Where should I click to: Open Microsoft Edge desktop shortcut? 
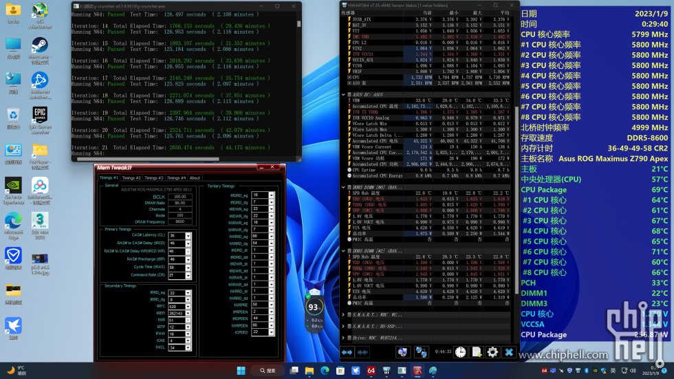point(13,226)
